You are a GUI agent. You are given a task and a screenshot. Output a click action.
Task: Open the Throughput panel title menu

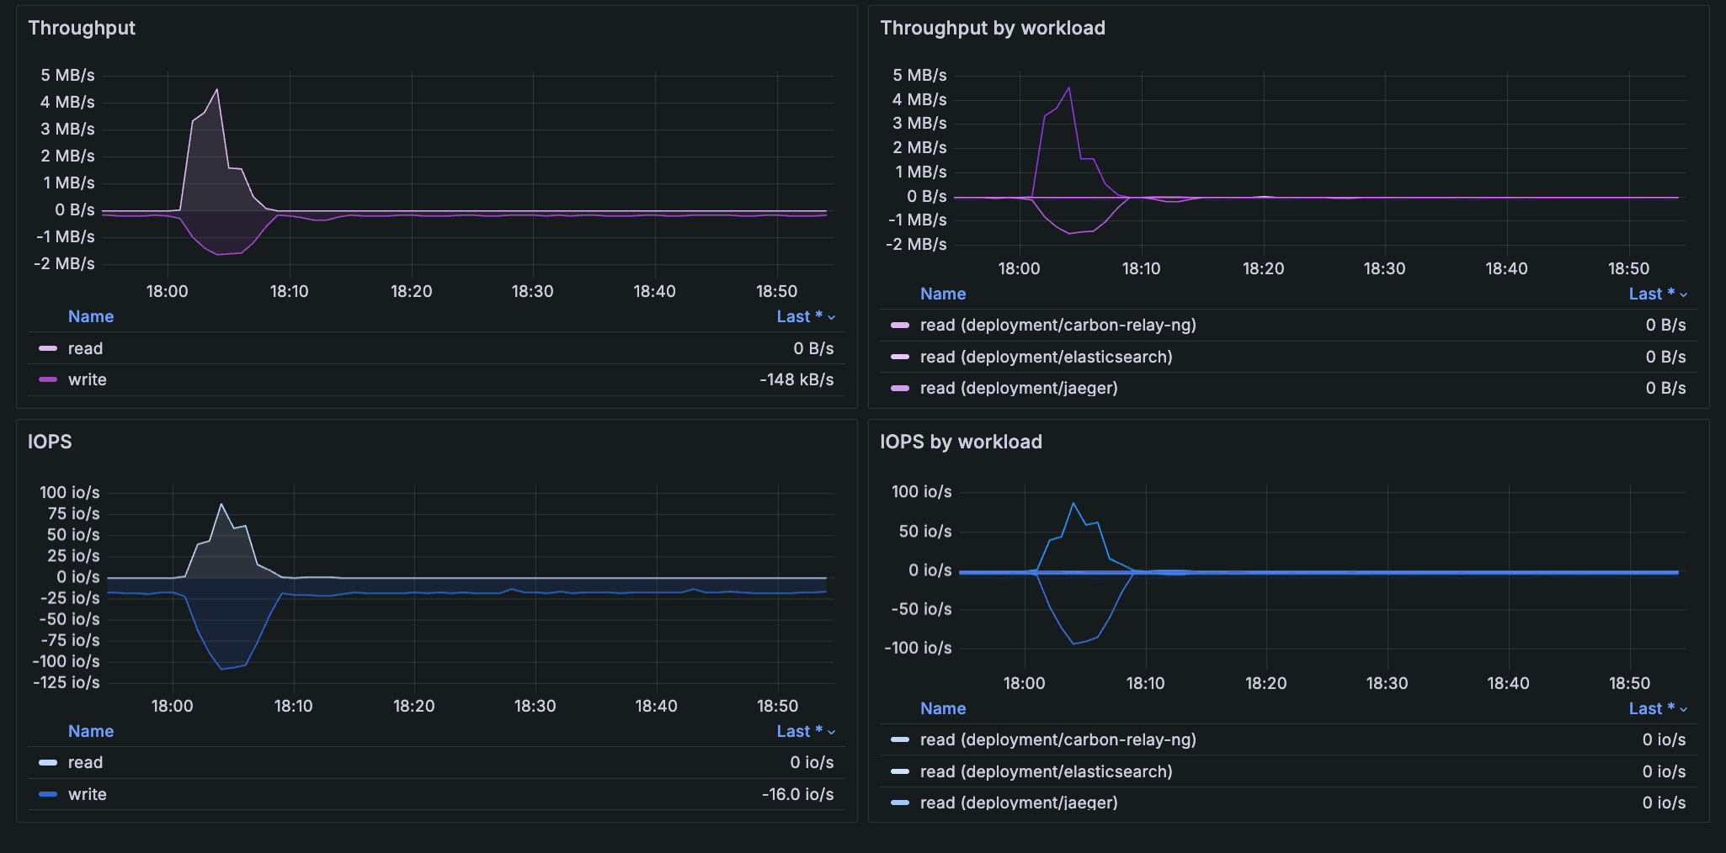[x=82, y=28]
